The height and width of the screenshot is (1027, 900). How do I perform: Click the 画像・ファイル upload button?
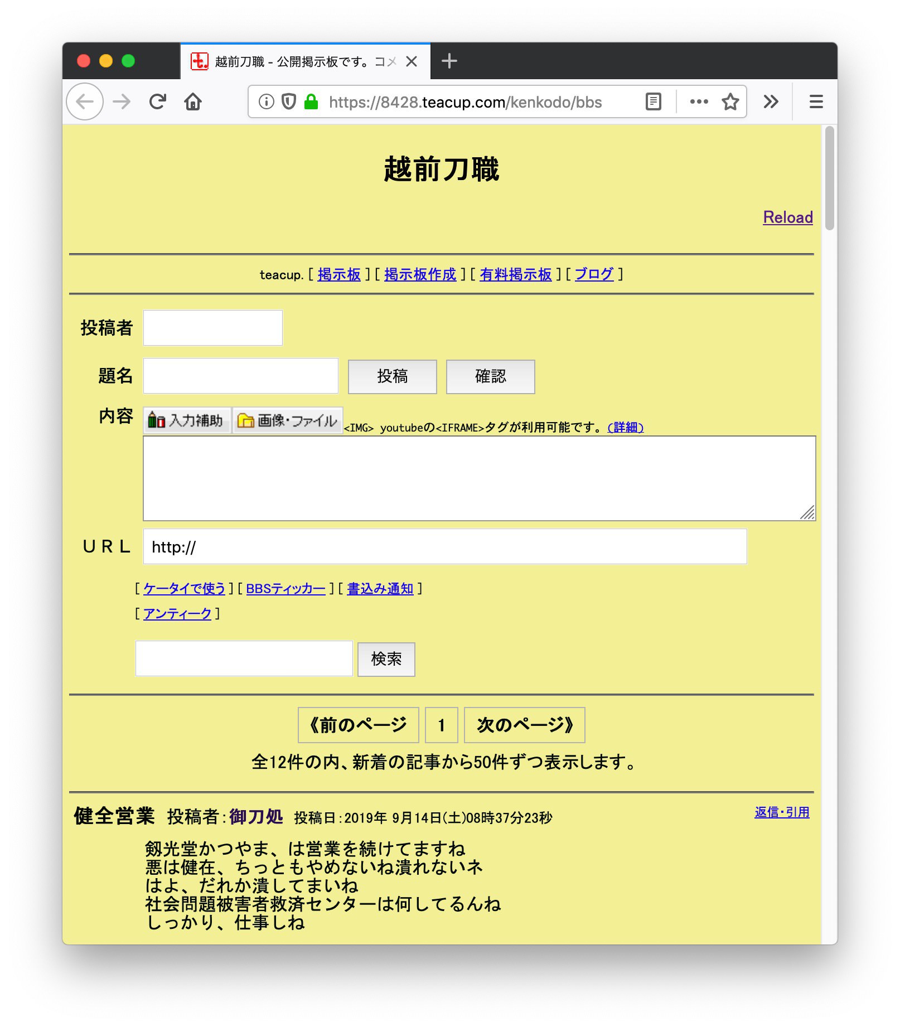tap(287, 420)
